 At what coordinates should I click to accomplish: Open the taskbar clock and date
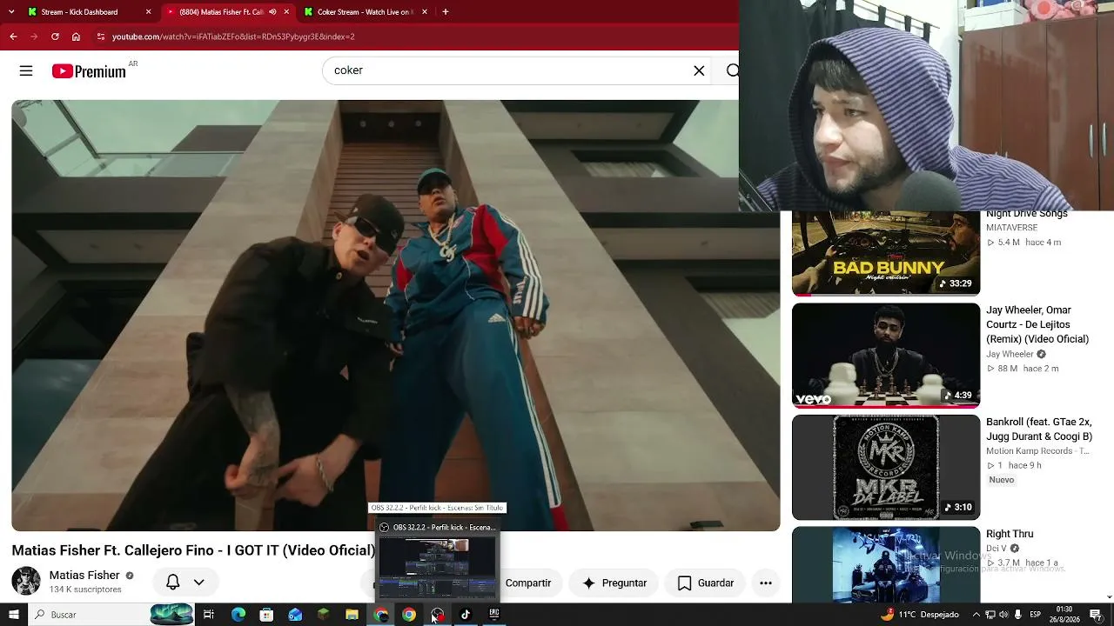1064,615
